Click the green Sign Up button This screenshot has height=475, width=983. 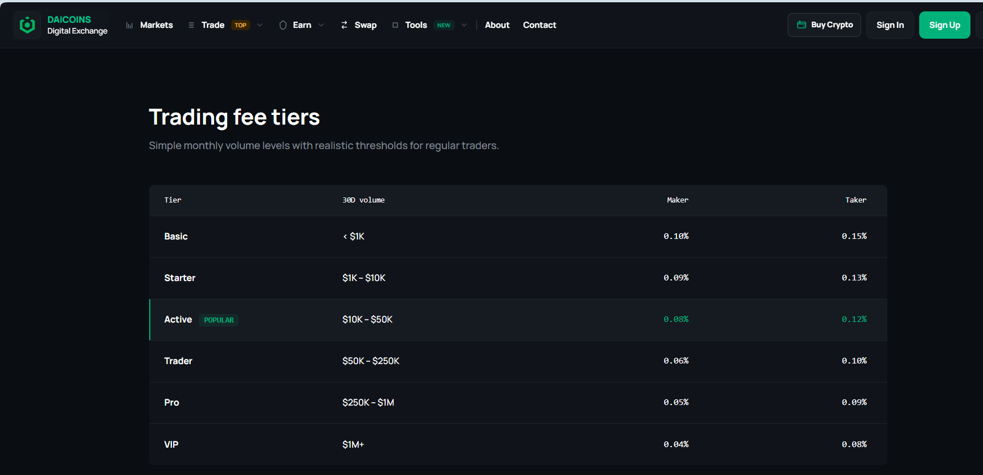945,25
